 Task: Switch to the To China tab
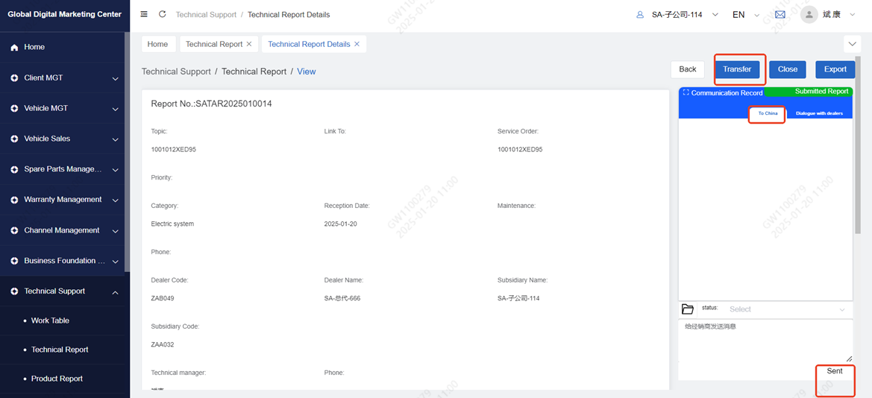[768, 113]
